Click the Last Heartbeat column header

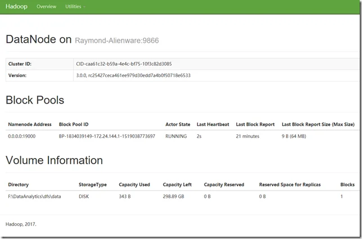pos(212,124)
